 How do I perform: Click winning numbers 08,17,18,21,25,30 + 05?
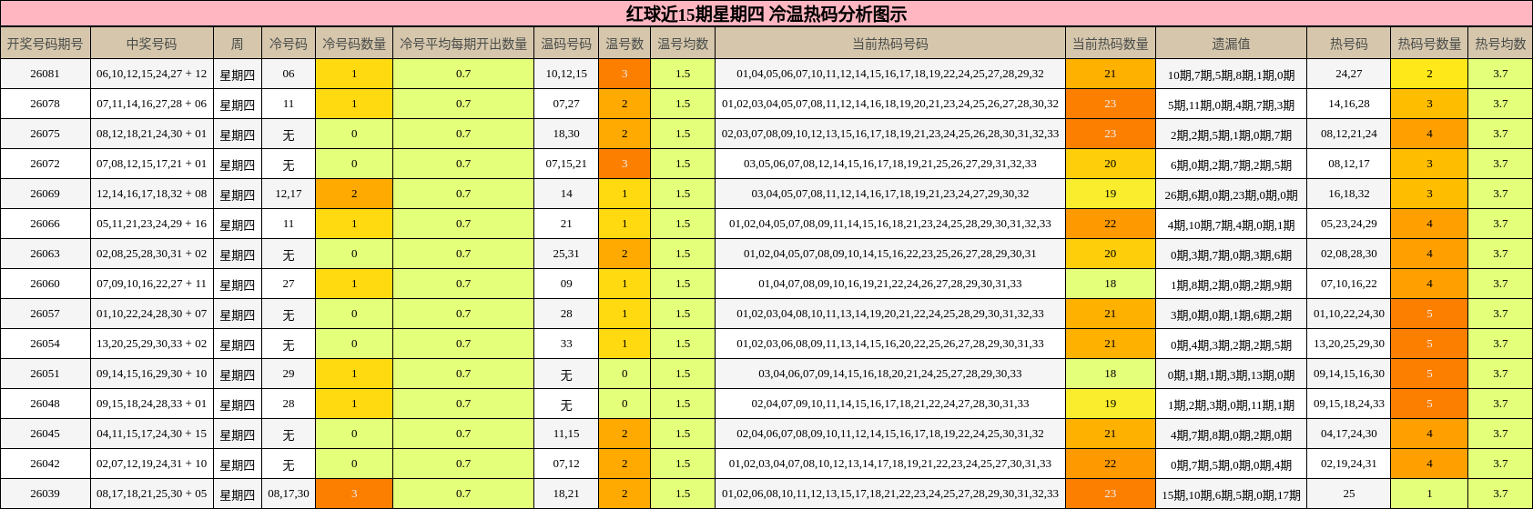point(152,494)
